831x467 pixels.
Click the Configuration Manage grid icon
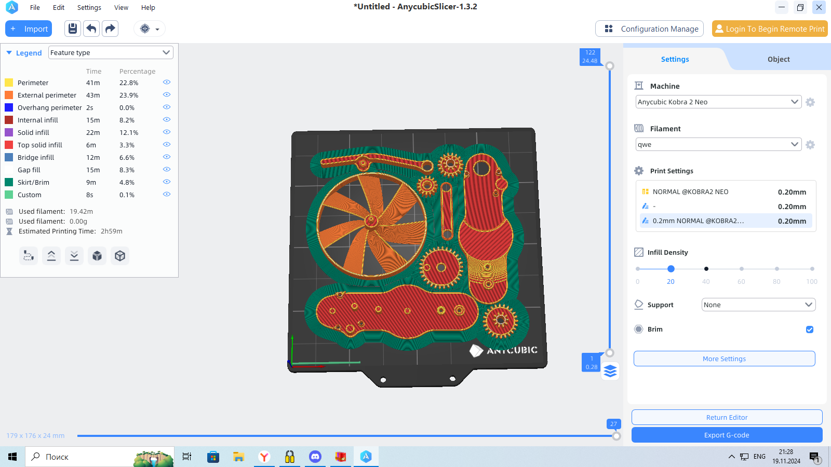609,29
